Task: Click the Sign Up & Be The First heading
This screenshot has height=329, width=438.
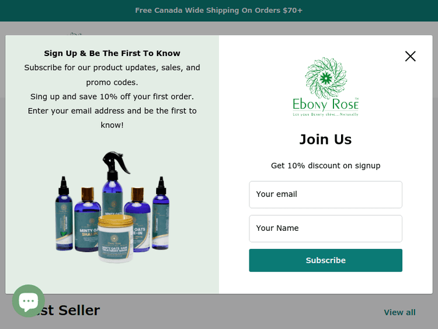Action: [x=112, y=53]
